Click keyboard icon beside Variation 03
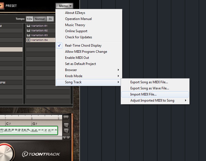 tap(29, 35)
